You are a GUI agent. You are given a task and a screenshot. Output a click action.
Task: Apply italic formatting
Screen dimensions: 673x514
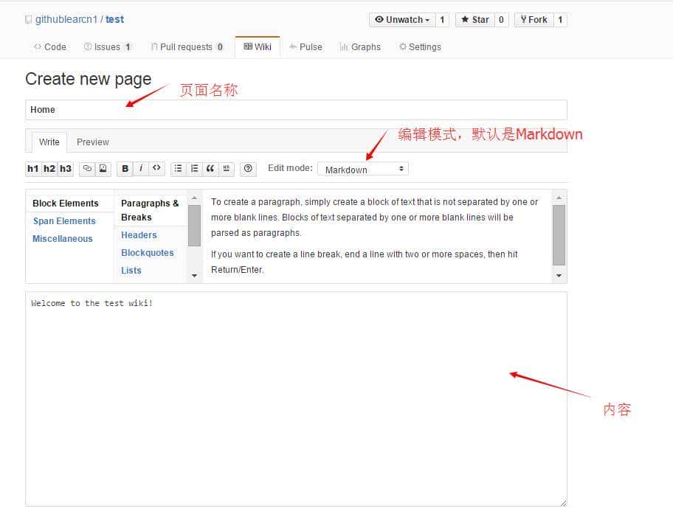[141, 169]
